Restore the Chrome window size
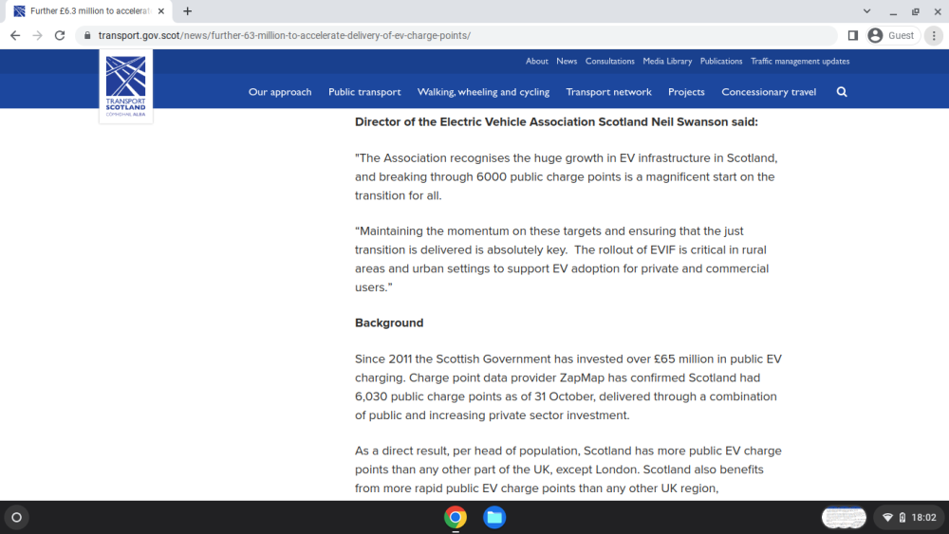Image resolution: width=949 pixels, height=534 pixels. coord(915,10)
